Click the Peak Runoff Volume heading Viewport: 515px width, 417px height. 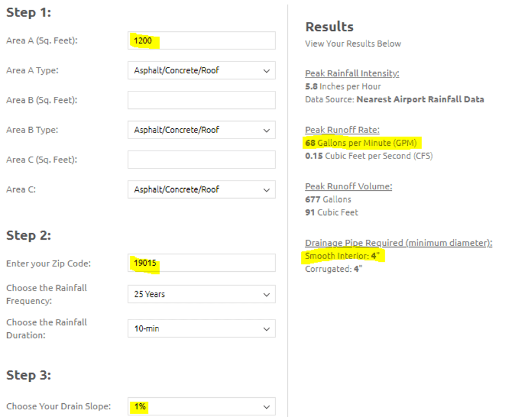348,186
